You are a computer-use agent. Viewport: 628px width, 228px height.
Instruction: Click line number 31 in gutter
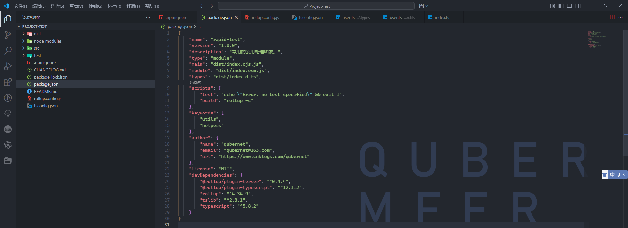167,225
